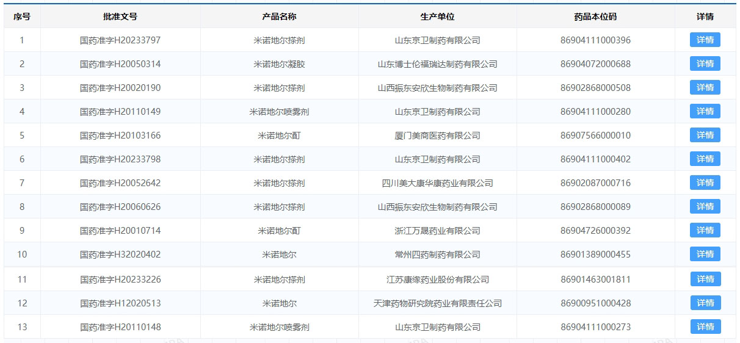Select approval number 国药准字H20110148

120,327
